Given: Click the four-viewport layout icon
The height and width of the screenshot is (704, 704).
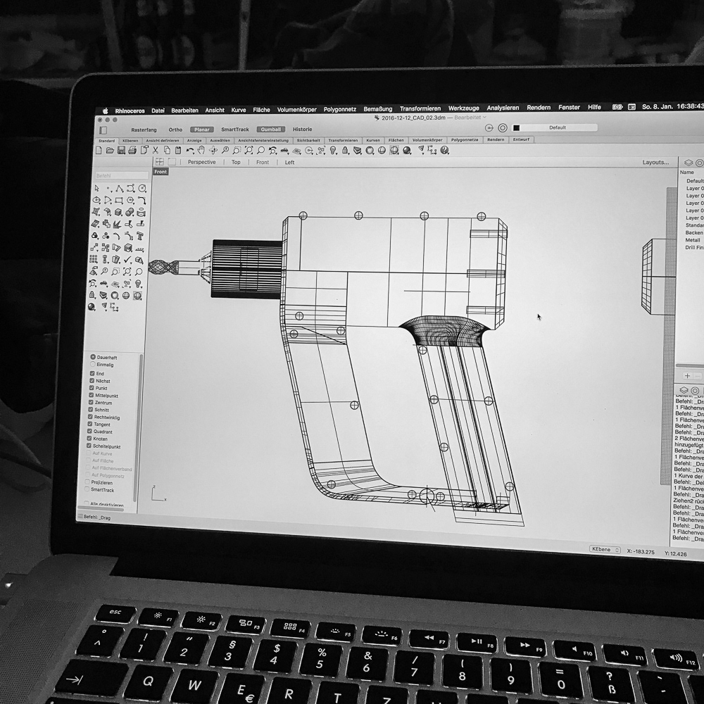Looking at the screenshot, I should click(x=160, y=162).
